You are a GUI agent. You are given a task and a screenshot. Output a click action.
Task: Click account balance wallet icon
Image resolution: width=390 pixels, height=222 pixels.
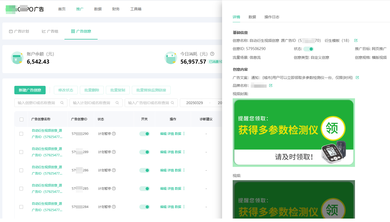17,58
